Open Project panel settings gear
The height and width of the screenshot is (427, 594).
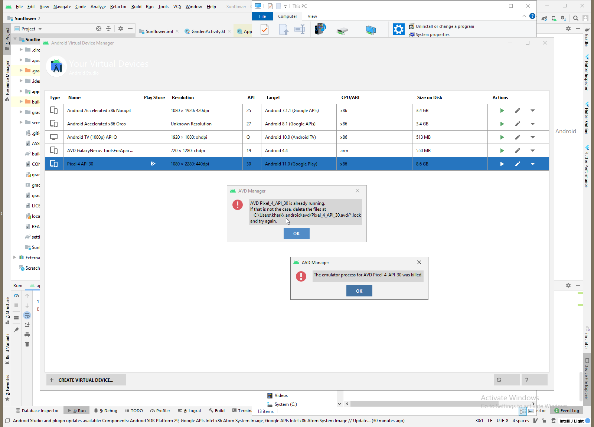click(121, 29)
